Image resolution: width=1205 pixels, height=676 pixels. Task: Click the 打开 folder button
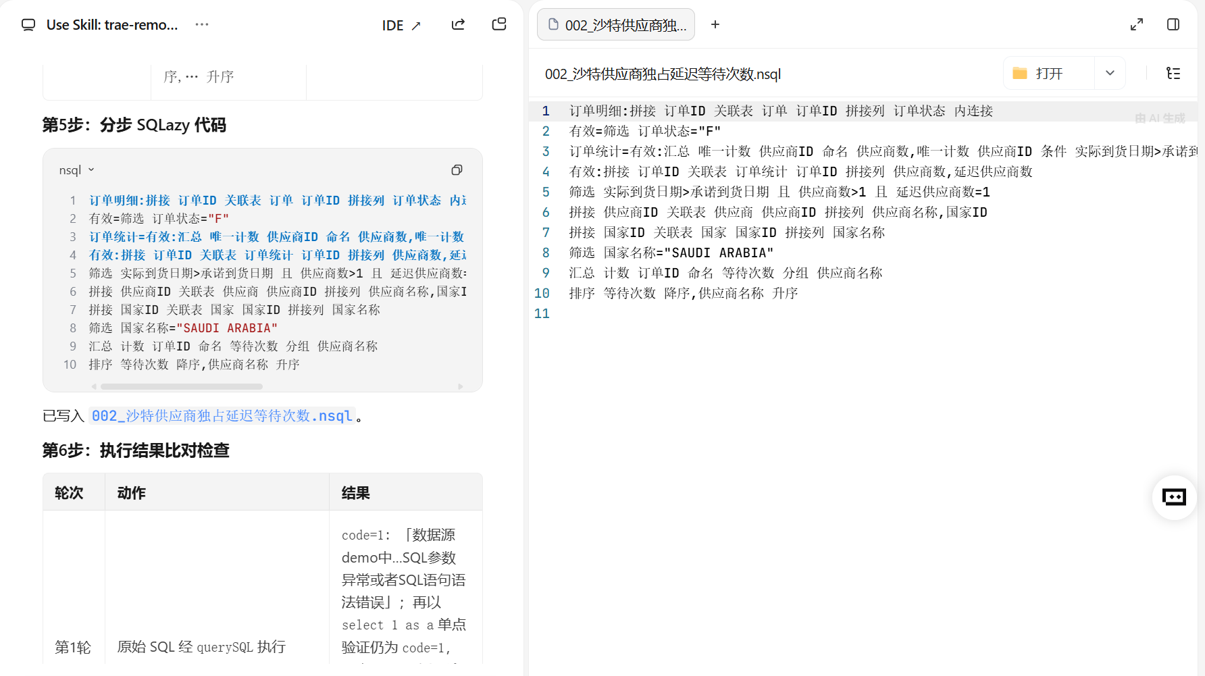pyautogui.click(x=1048, y=73)
